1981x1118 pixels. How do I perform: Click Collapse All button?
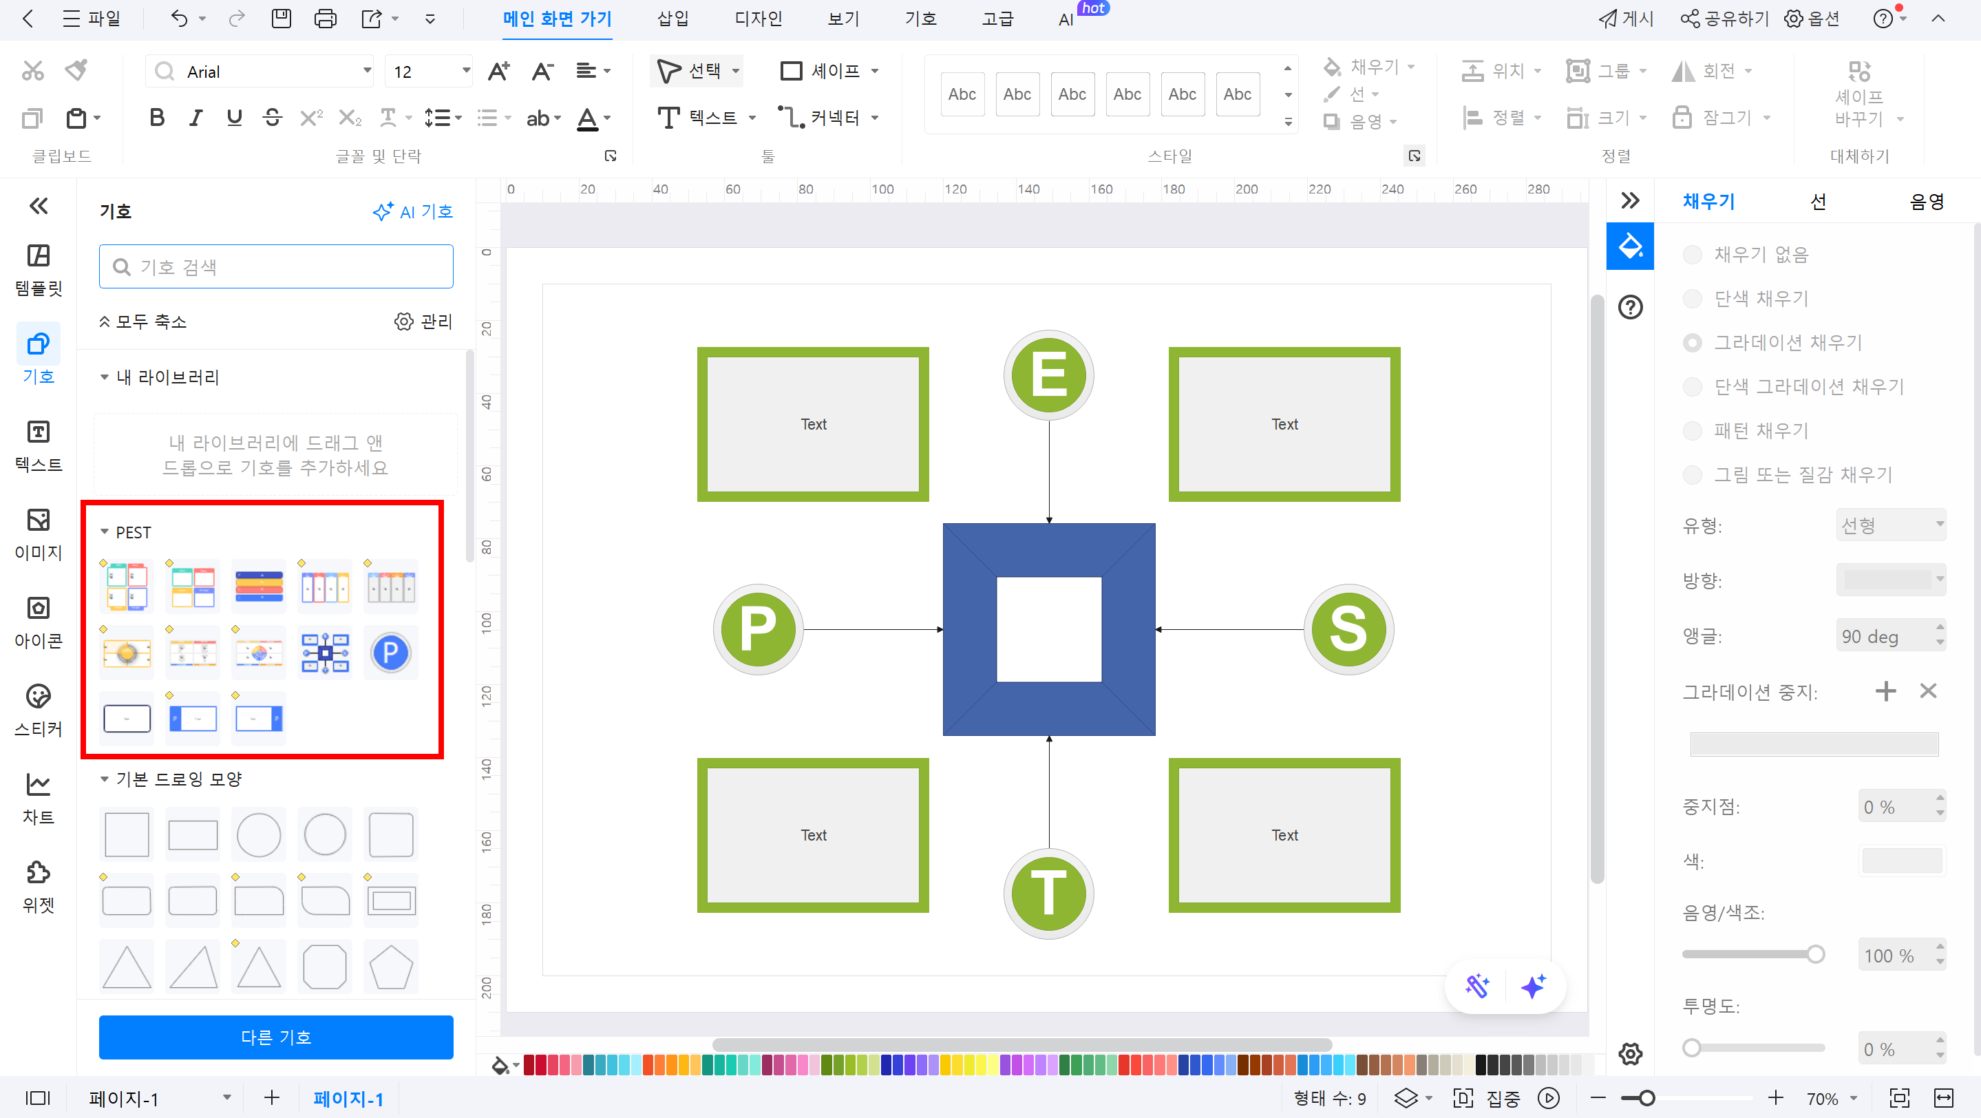[x=143, y=321]
